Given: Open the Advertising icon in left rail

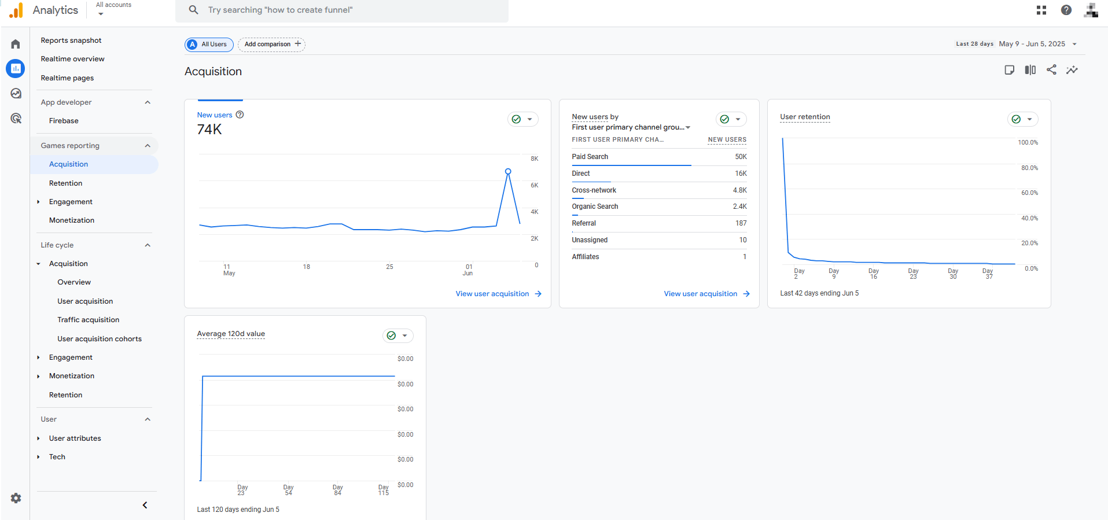Looking at the screenshot, I should click(16, 119).
